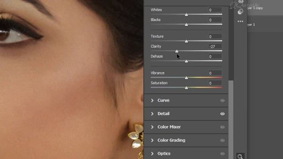Click the Clarity label
283x159 pixels.
(x=156, y=46)
